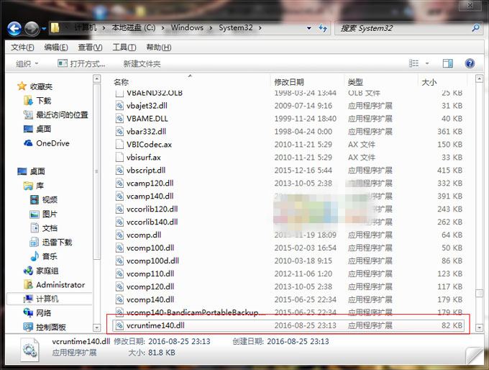Sort files by the 修改日期 column header
489x370 pixels.
(x=289, y=82)
